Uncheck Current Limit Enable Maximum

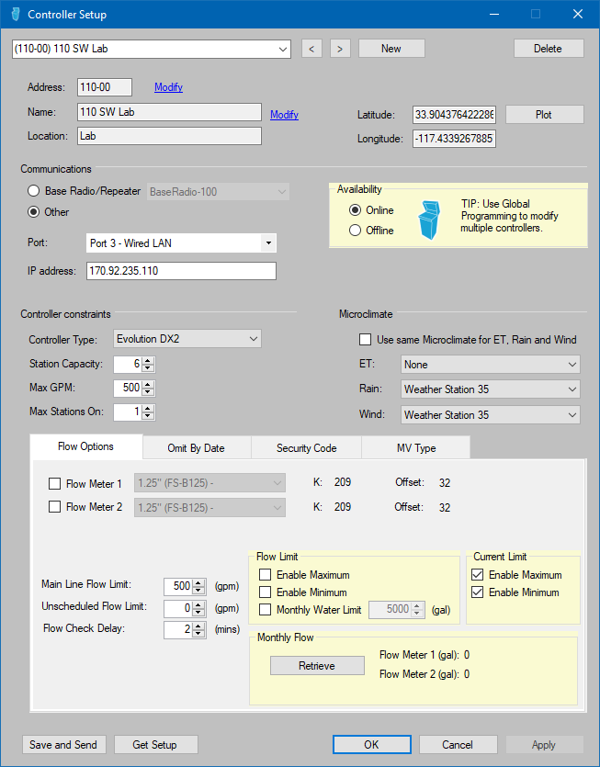pos(477,575)
